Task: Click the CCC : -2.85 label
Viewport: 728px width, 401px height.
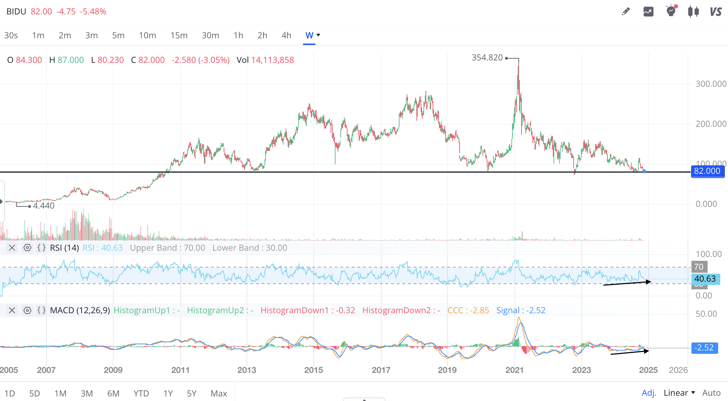Action: tap(468, 310)
